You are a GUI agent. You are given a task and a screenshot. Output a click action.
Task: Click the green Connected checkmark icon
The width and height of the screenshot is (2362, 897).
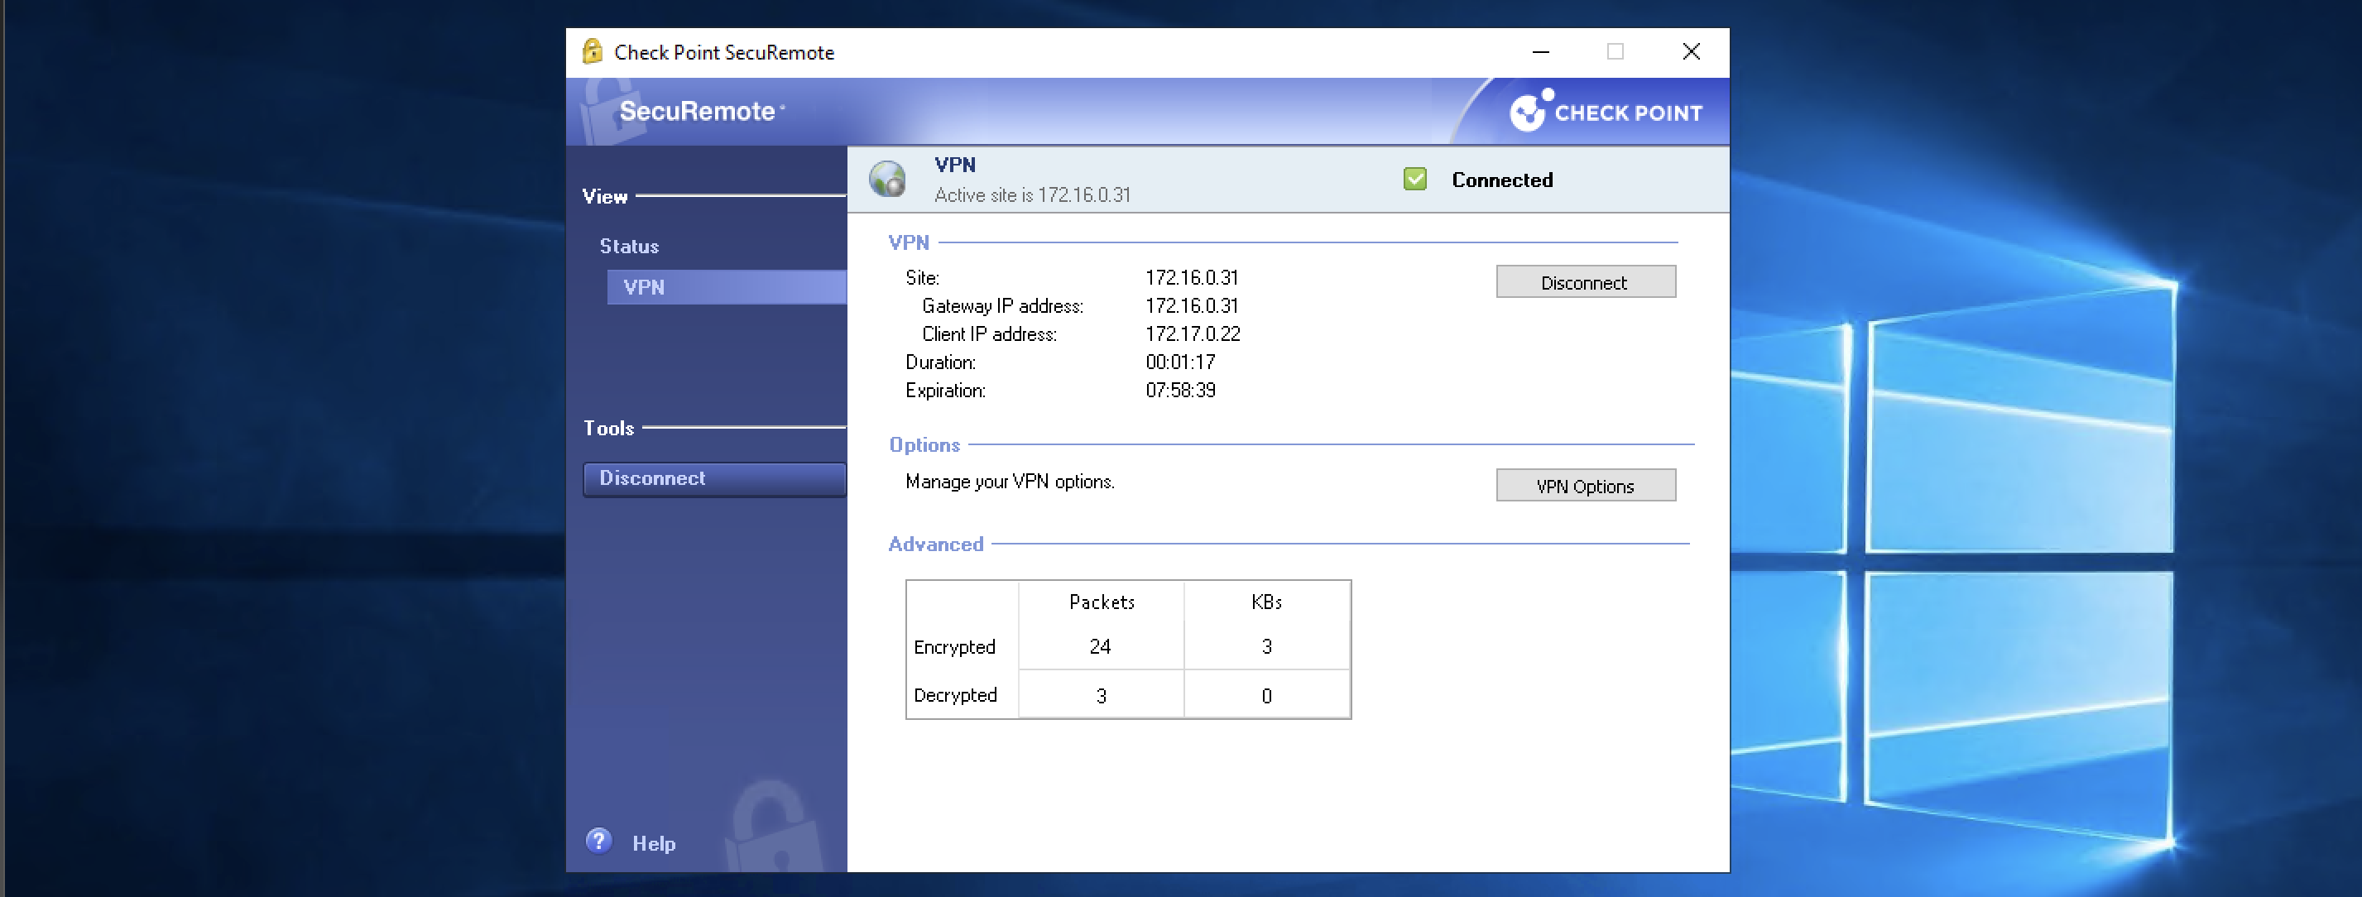click(x=1415, y=179)
